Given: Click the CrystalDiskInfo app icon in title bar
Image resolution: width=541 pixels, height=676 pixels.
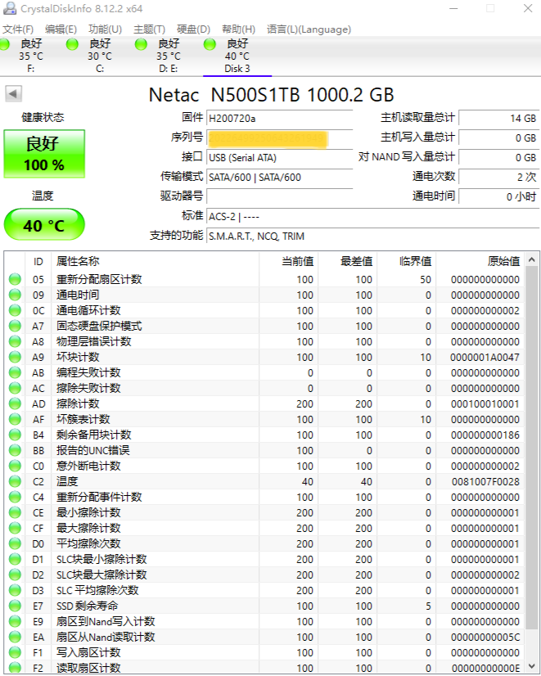Looking at the screenshot, I should 9,8.
